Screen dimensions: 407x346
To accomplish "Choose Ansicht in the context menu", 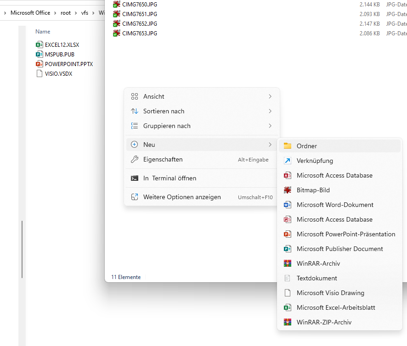I will tap(202, 96).
